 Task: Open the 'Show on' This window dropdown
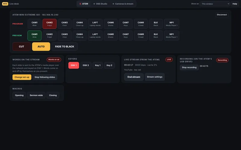click(x=215, y=4)
